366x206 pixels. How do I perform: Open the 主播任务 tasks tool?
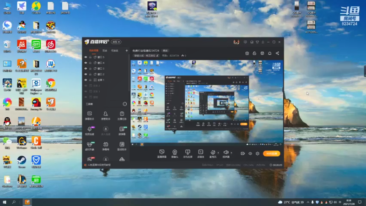122,116
